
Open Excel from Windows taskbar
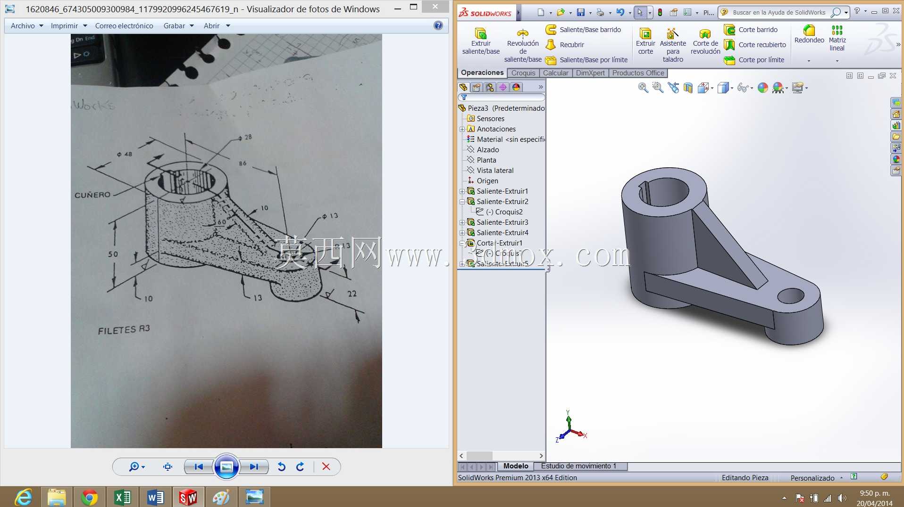[123, 497]
